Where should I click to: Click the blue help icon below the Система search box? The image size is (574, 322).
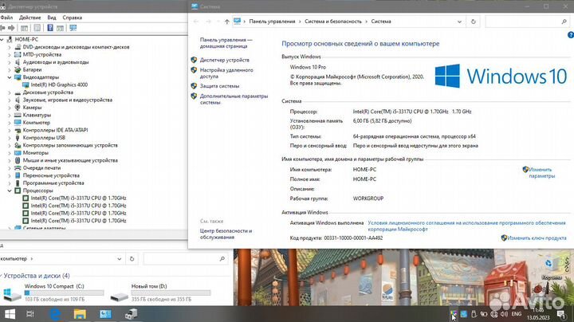(x=571, y=35)
